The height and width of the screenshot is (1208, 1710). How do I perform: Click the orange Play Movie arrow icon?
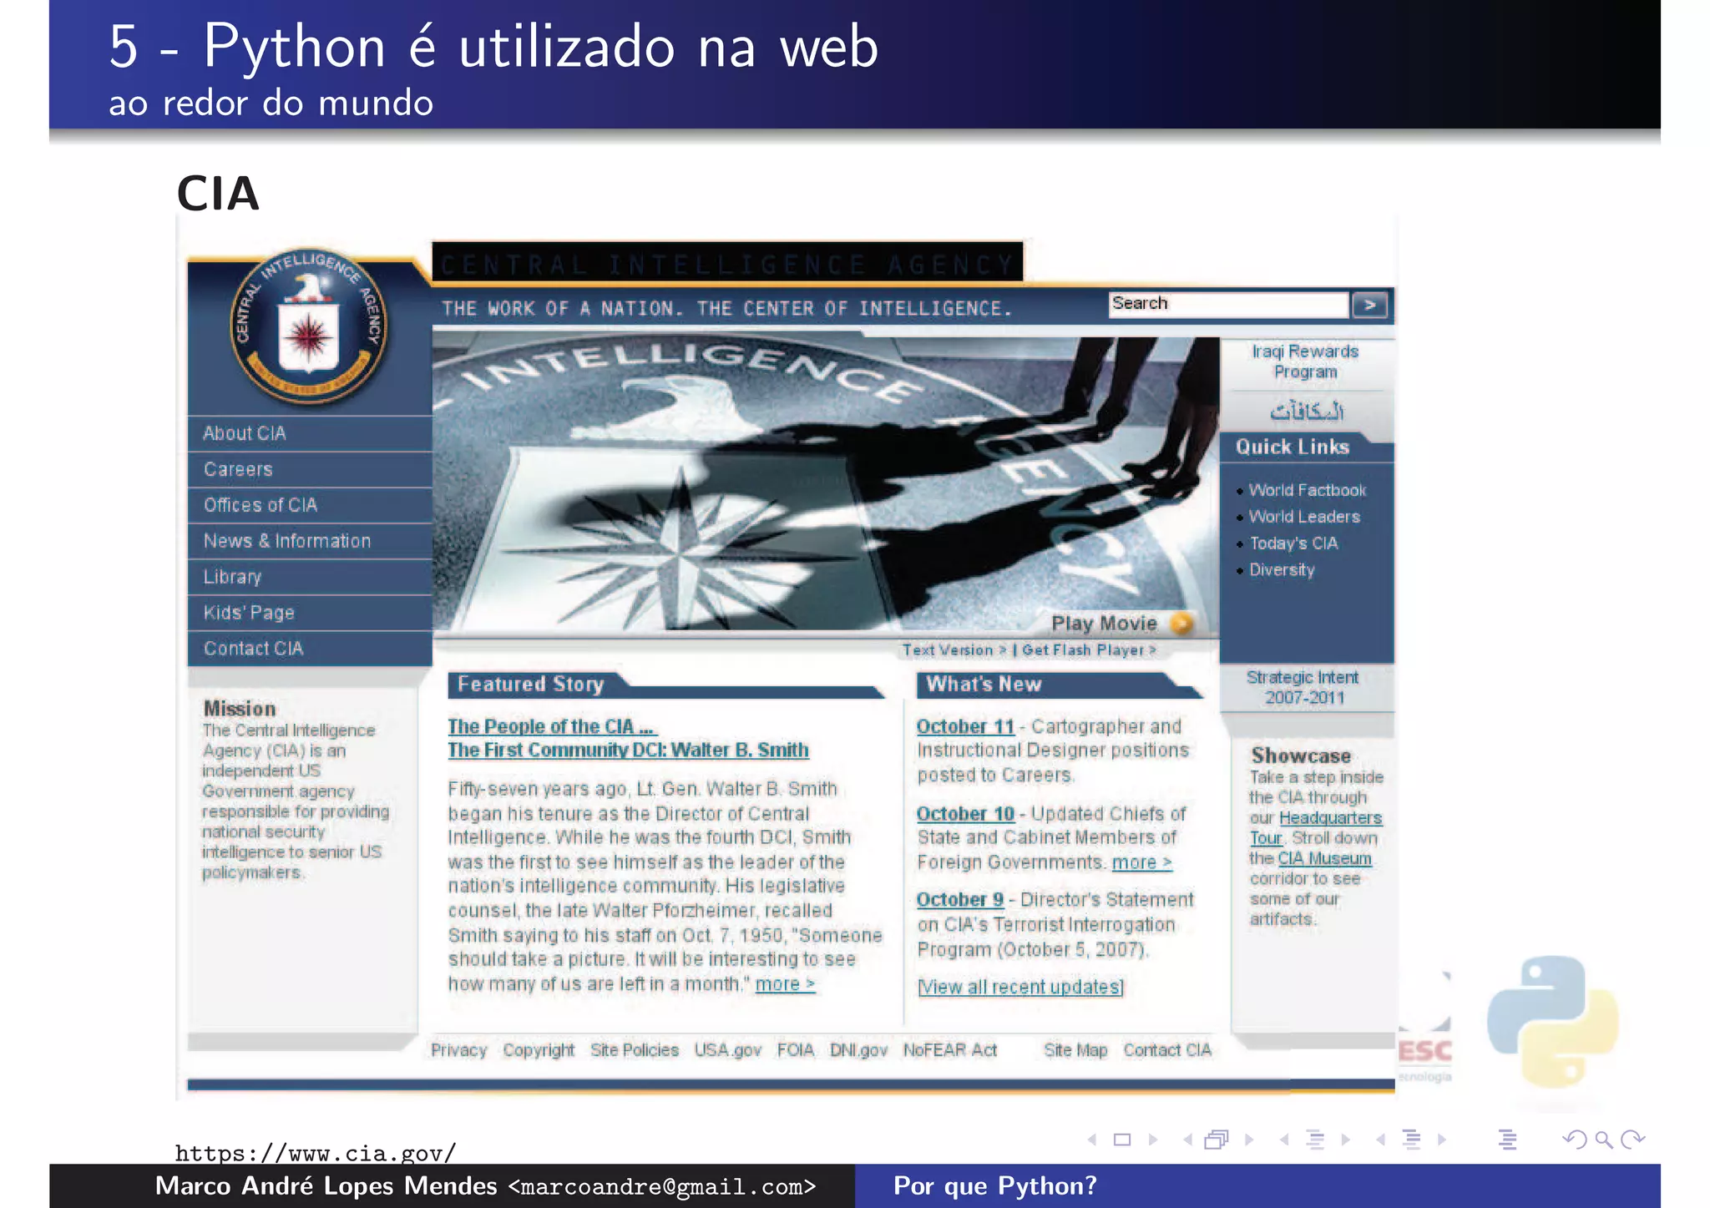tap(1181, 623)
